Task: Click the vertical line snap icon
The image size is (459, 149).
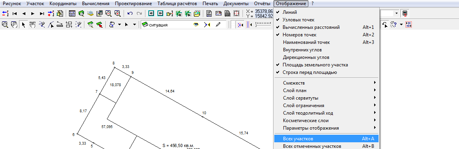Action: tap(249, 25)
